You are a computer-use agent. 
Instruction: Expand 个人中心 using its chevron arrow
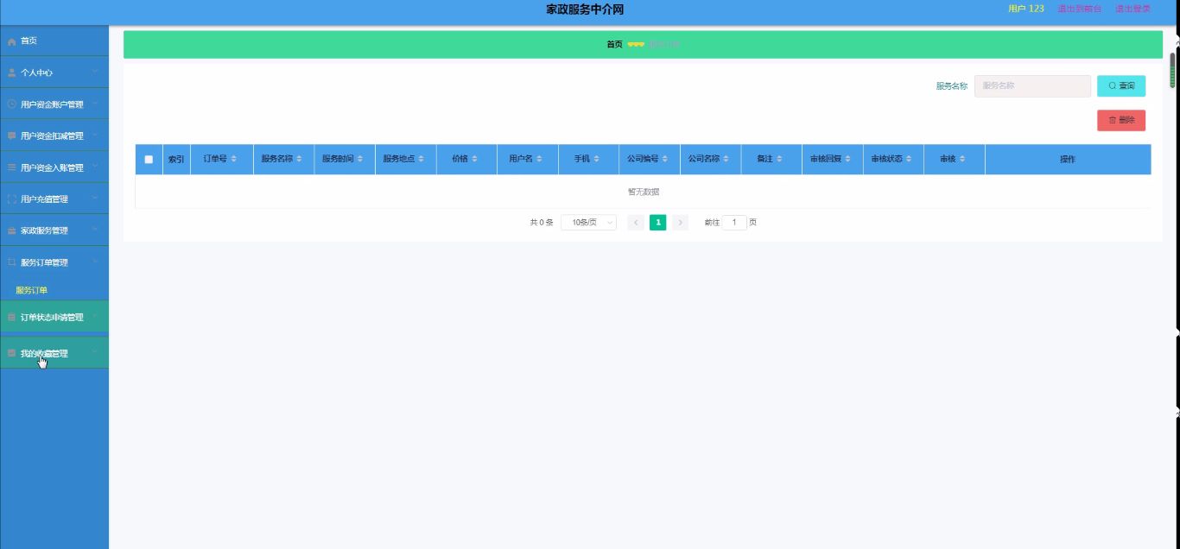[95, 73]
